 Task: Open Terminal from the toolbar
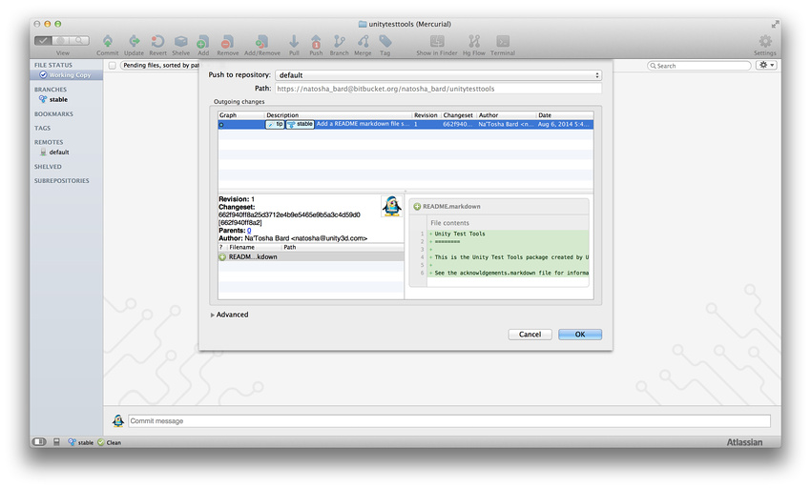pos(503,42)
